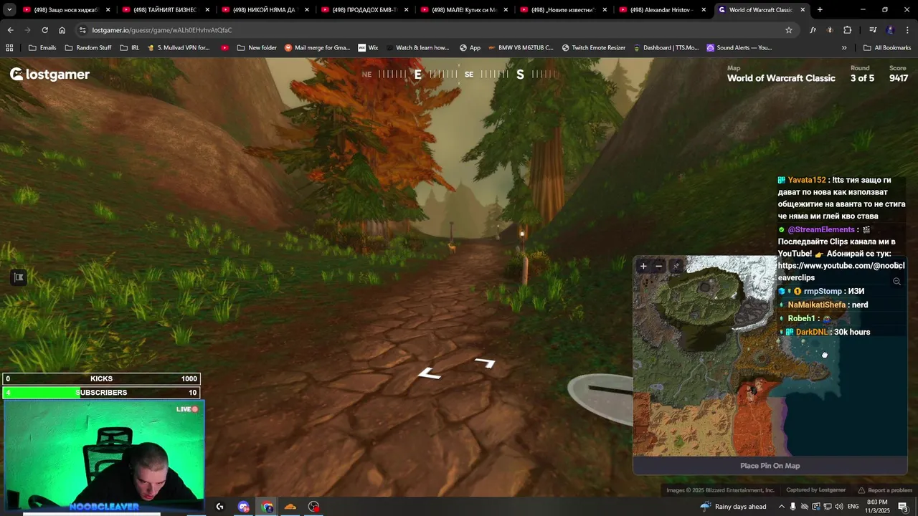The image size is (918, 516).
Task: Expand hidden bookmarks chevron
Action: 844,47
